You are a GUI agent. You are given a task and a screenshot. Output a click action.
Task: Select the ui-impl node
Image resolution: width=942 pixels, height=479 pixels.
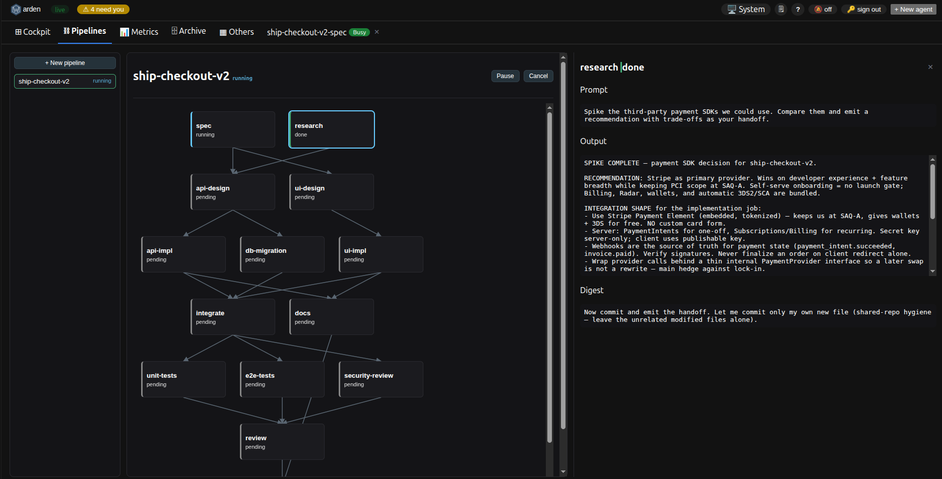click(381, 254)
